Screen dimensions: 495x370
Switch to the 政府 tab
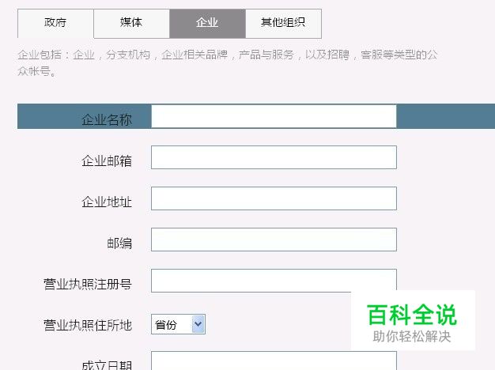(x=55, y=24)
